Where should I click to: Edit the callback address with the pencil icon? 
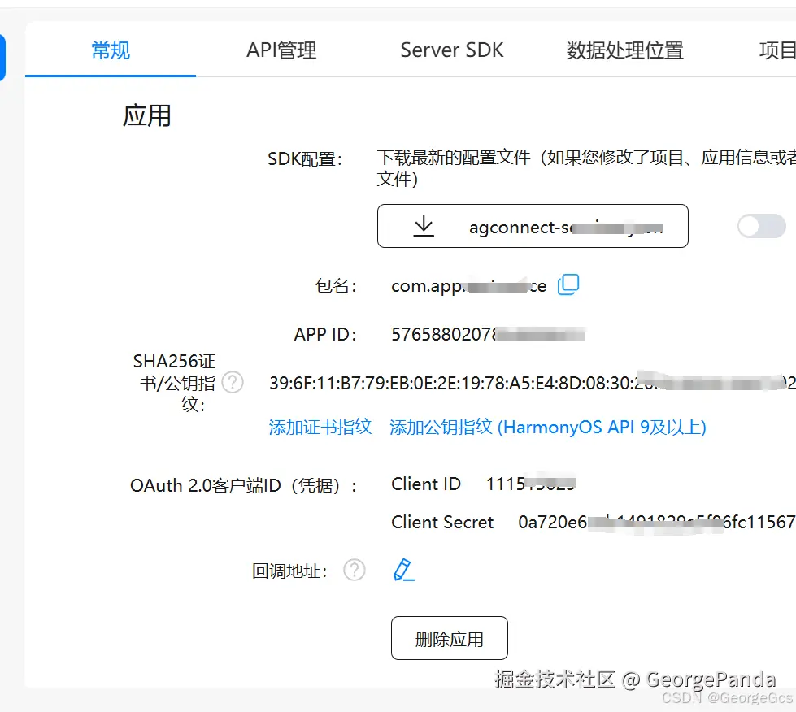403,570
